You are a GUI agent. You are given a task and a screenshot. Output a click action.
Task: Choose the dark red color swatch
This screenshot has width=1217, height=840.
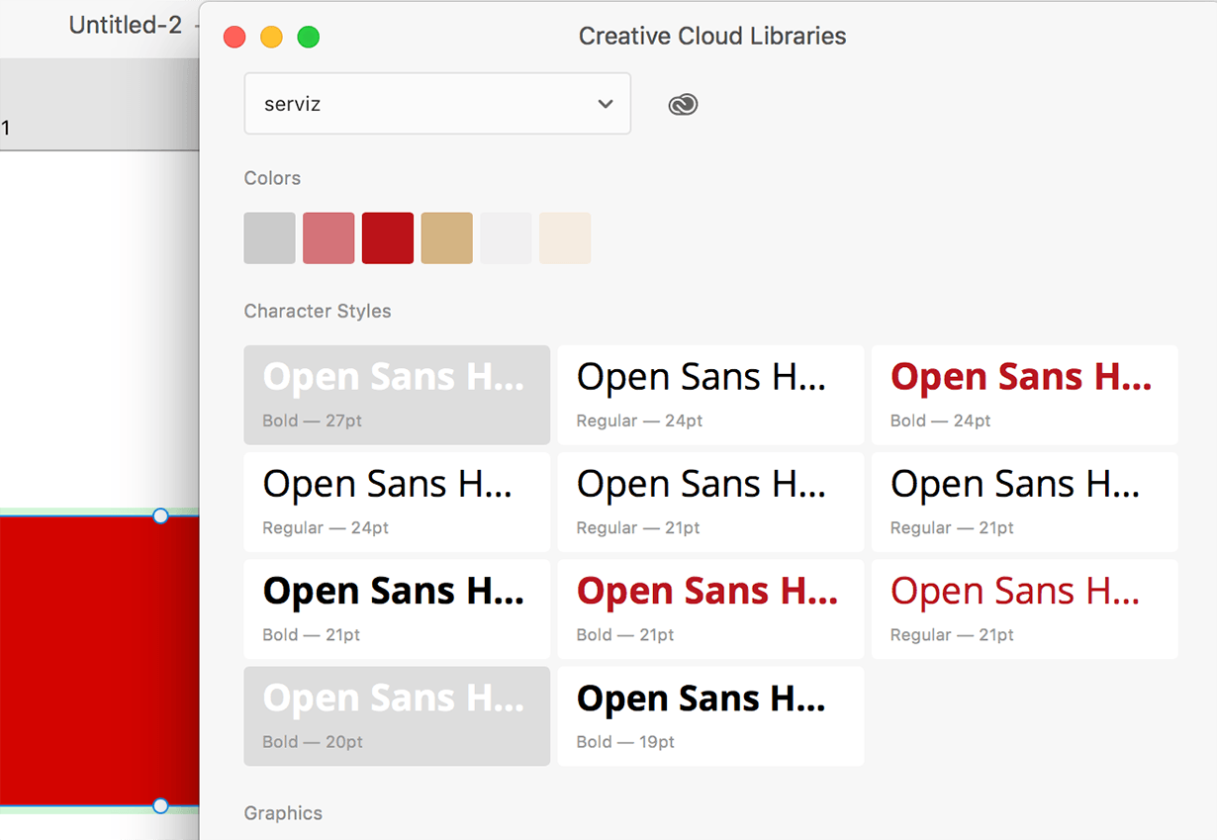pos(388,238)
